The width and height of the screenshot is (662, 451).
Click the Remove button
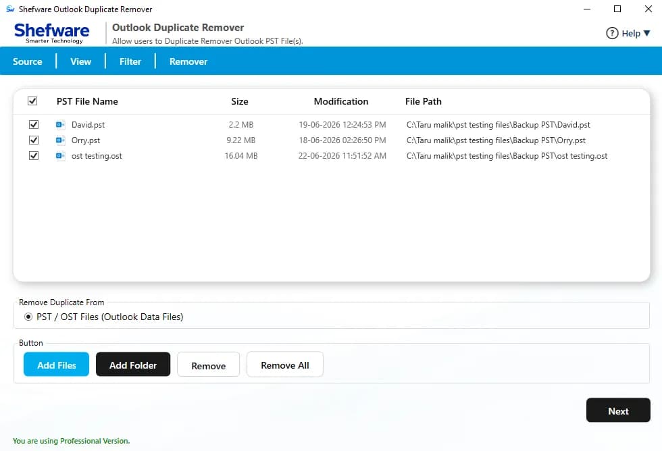(x=209, y=365)
